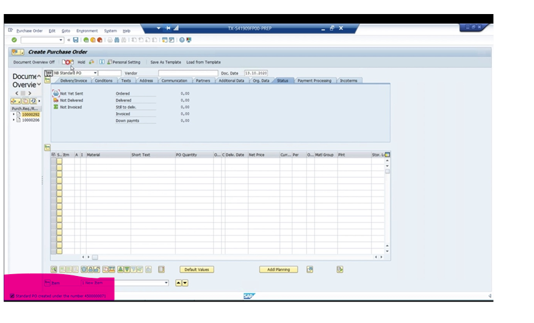Click the Lock item padlock icon
The width and height of the screenshot is (534, 323).
coord(90,269)
